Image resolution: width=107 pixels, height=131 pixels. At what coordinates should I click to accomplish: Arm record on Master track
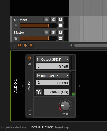click(x=46, y=33)
